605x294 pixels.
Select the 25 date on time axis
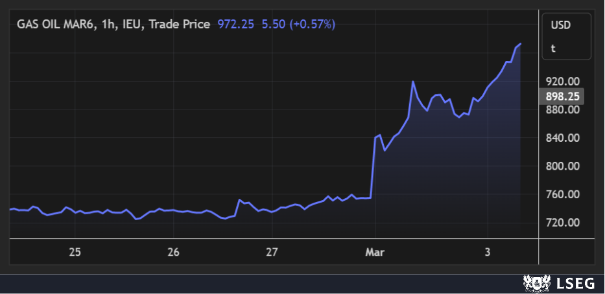[x=75, y=251]
